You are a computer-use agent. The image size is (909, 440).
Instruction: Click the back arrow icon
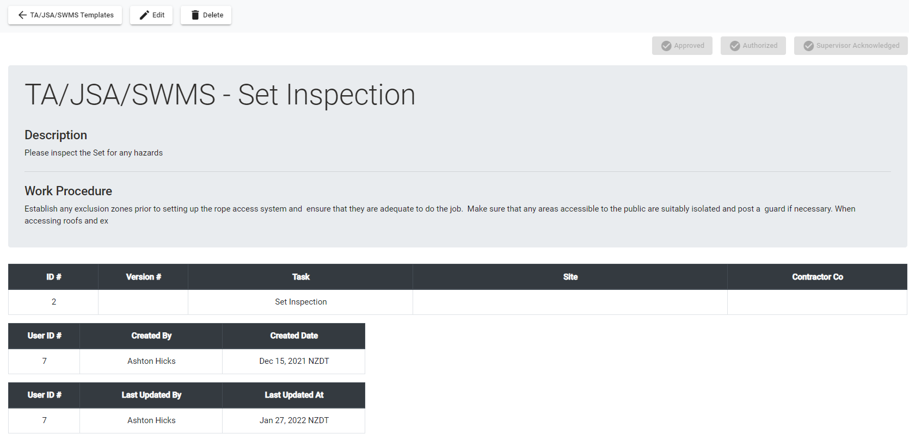(22, 15)
